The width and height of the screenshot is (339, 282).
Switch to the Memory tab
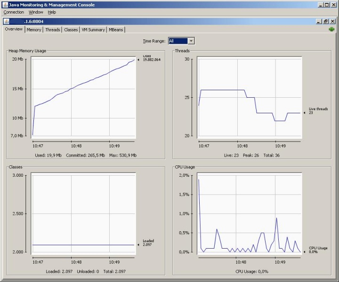pos(34,30)
